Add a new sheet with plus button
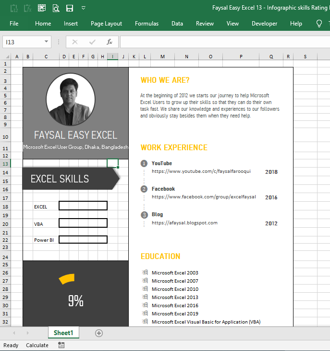Viewport: 330px width, 351px height. (x=99, y=333)
